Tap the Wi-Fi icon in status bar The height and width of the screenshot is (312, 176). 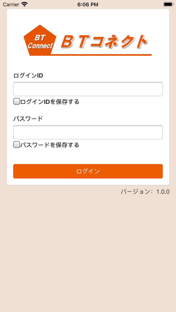click(24, 4)
